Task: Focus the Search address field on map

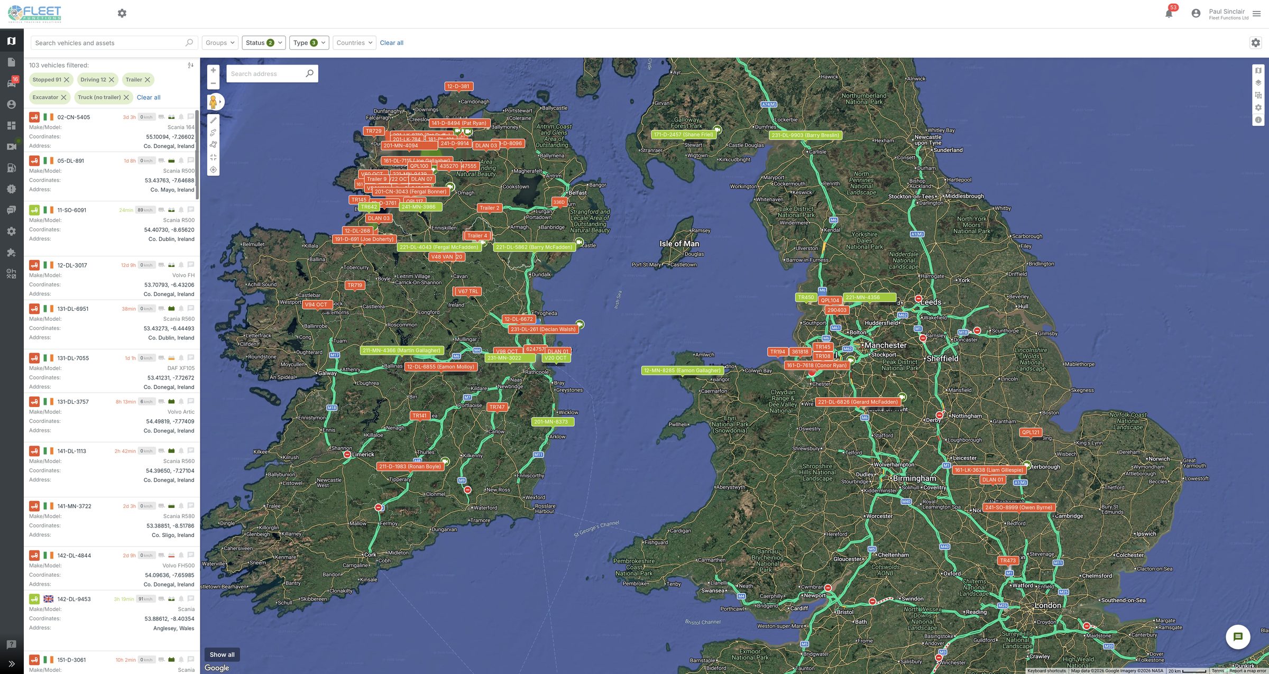Action: click(x=272, y=73)
